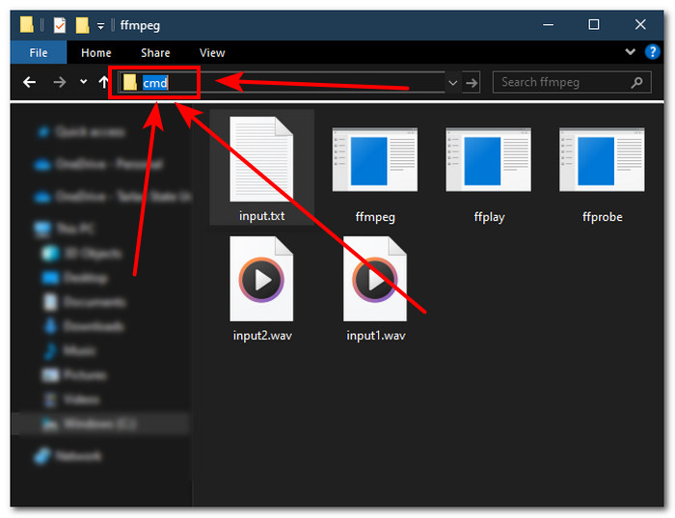Close the ffmpeg Explorer window

pos(640,24)
